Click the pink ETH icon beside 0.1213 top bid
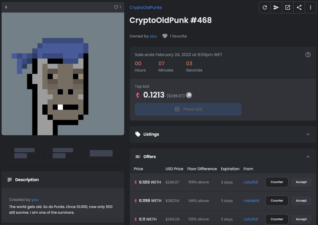The image size is (318, 225). point(138,95)
